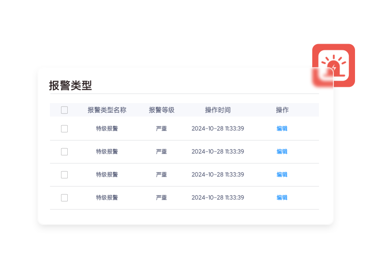The image size is (392, 269).
Task: Check the second row's checkbox
Action: point(64,152)
